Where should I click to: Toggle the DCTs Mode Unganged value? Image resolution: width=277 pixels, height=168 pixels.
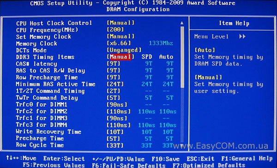124,50
